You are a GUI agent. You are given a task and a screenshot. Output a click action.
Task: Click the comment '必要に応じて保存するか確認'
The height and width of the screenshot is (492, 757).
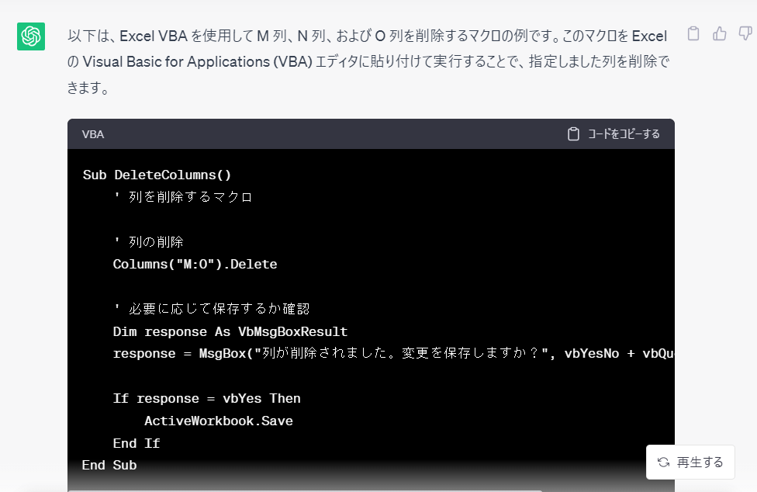(x=212, y=309)
